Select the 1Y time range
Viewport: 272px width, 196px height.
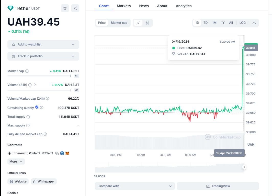coord(223,23)
